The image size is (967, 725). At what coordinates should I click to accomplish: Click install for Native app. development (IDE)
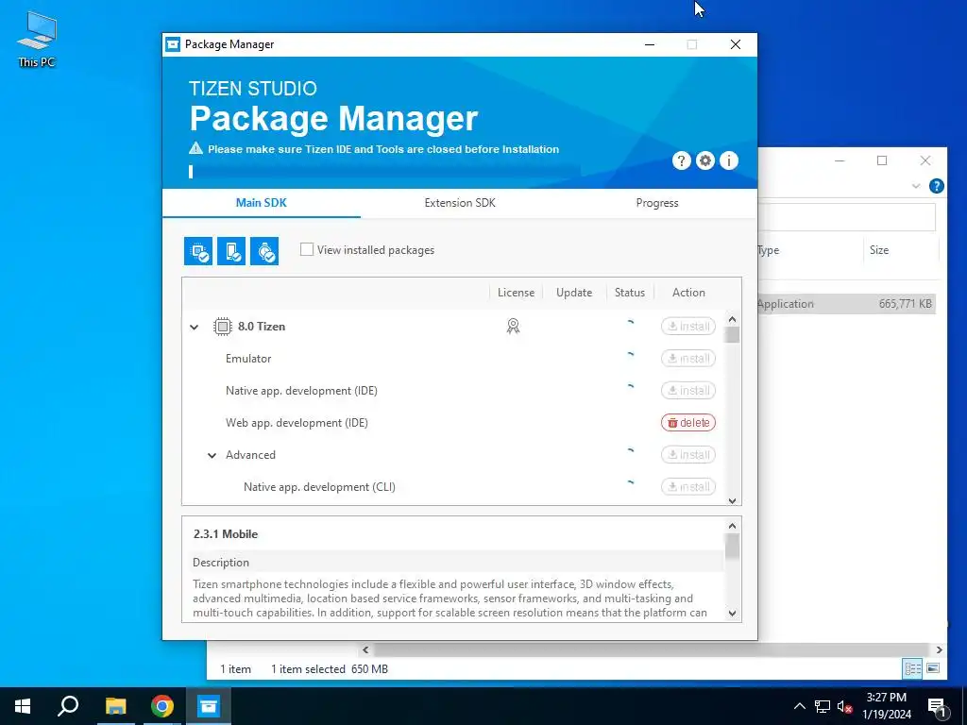click(x=688, y=390)
